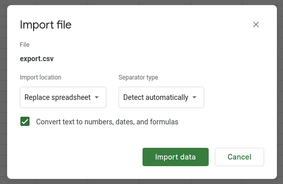Click dimmed spreadsheet grid above the dialog
The image size is (283, 184).
click(142, 2)
